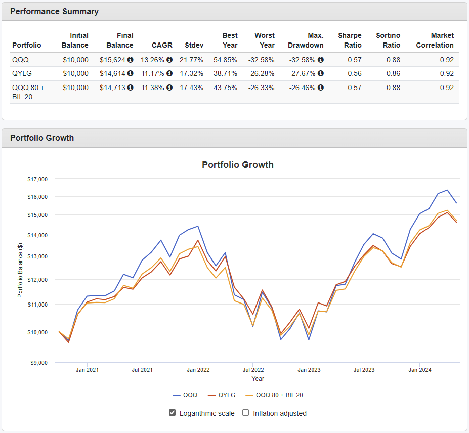Toggle QQQ 80 + BIL 20 legend entry
Image resolution: width=469 pixels, height=433 pixels.
coord(274,395)
